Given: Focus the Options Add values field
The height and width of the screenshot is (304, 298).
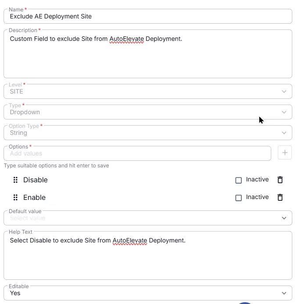Looking at the screenshot, I should [137, 153].
